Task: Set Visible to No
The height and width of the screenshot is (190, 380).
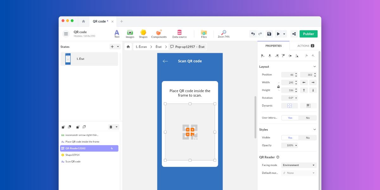Action: click(x=307, y=138)
